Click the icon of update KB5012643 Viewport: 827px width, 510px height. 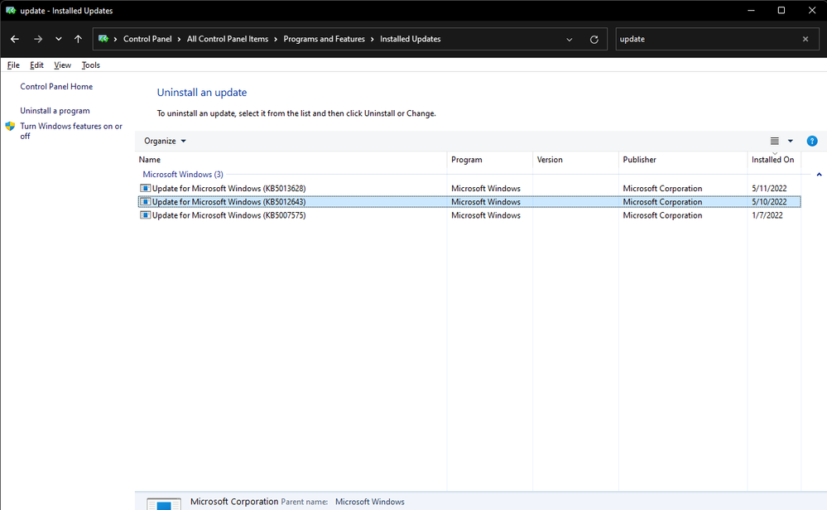(x=145, y=201)
